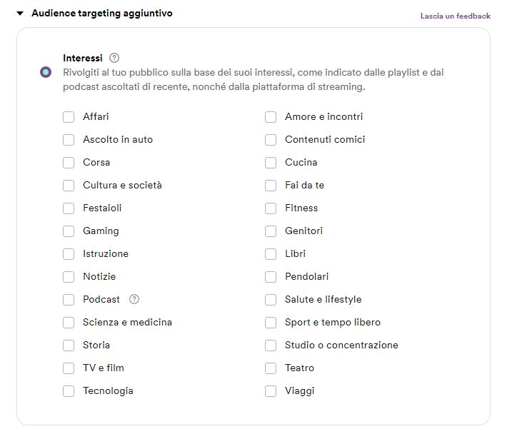Enable the Studio o concentrazione checkbox
This screenshot has height=439, width=507.
coord(271,345)
